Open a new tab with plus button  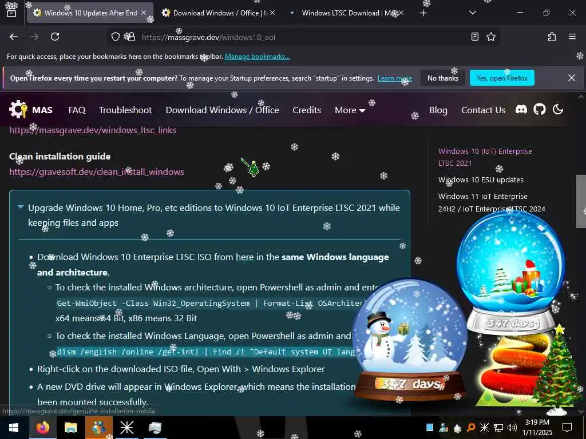click(x=423, y=13)
